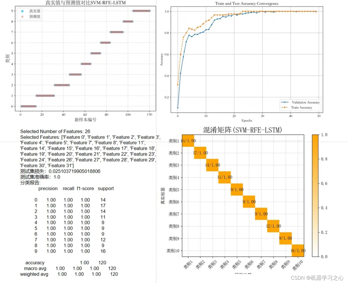Click the accuracy row label in report
Screen dimensions: 348x283
[x=35, y=263]
